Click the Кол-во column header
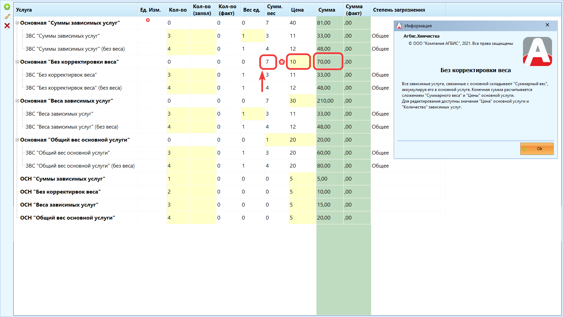The image size is (563, 317). pyautogui.click(x=179, y=10)
